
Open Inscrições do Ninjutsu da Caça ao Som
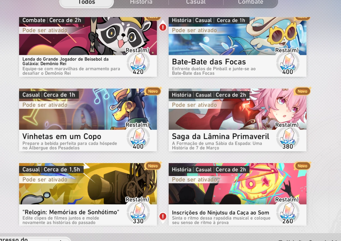click(x=221, y=213)
